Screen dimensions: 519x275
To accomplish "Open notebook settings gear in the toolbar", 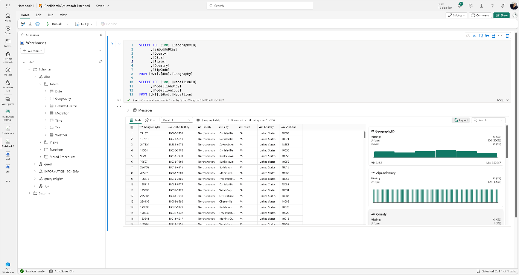I will click(x=37, y=24).
